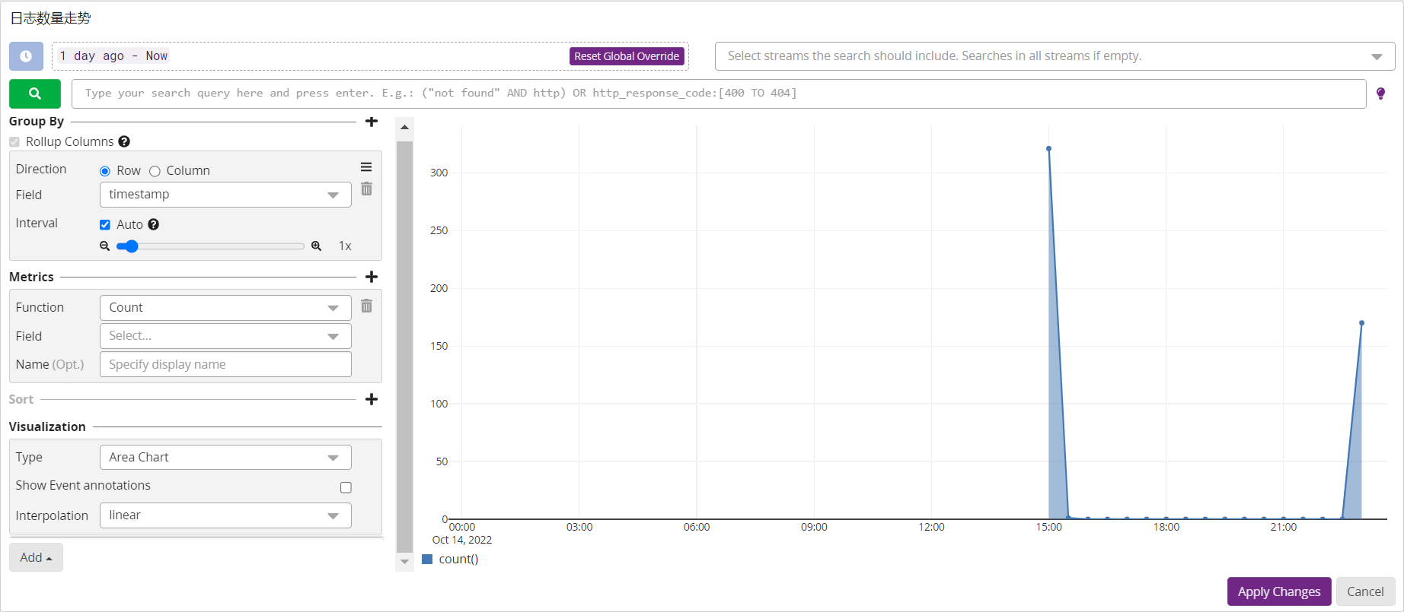Click Reset Global Override button
The image size is (1404, 612).
[627, 56]
